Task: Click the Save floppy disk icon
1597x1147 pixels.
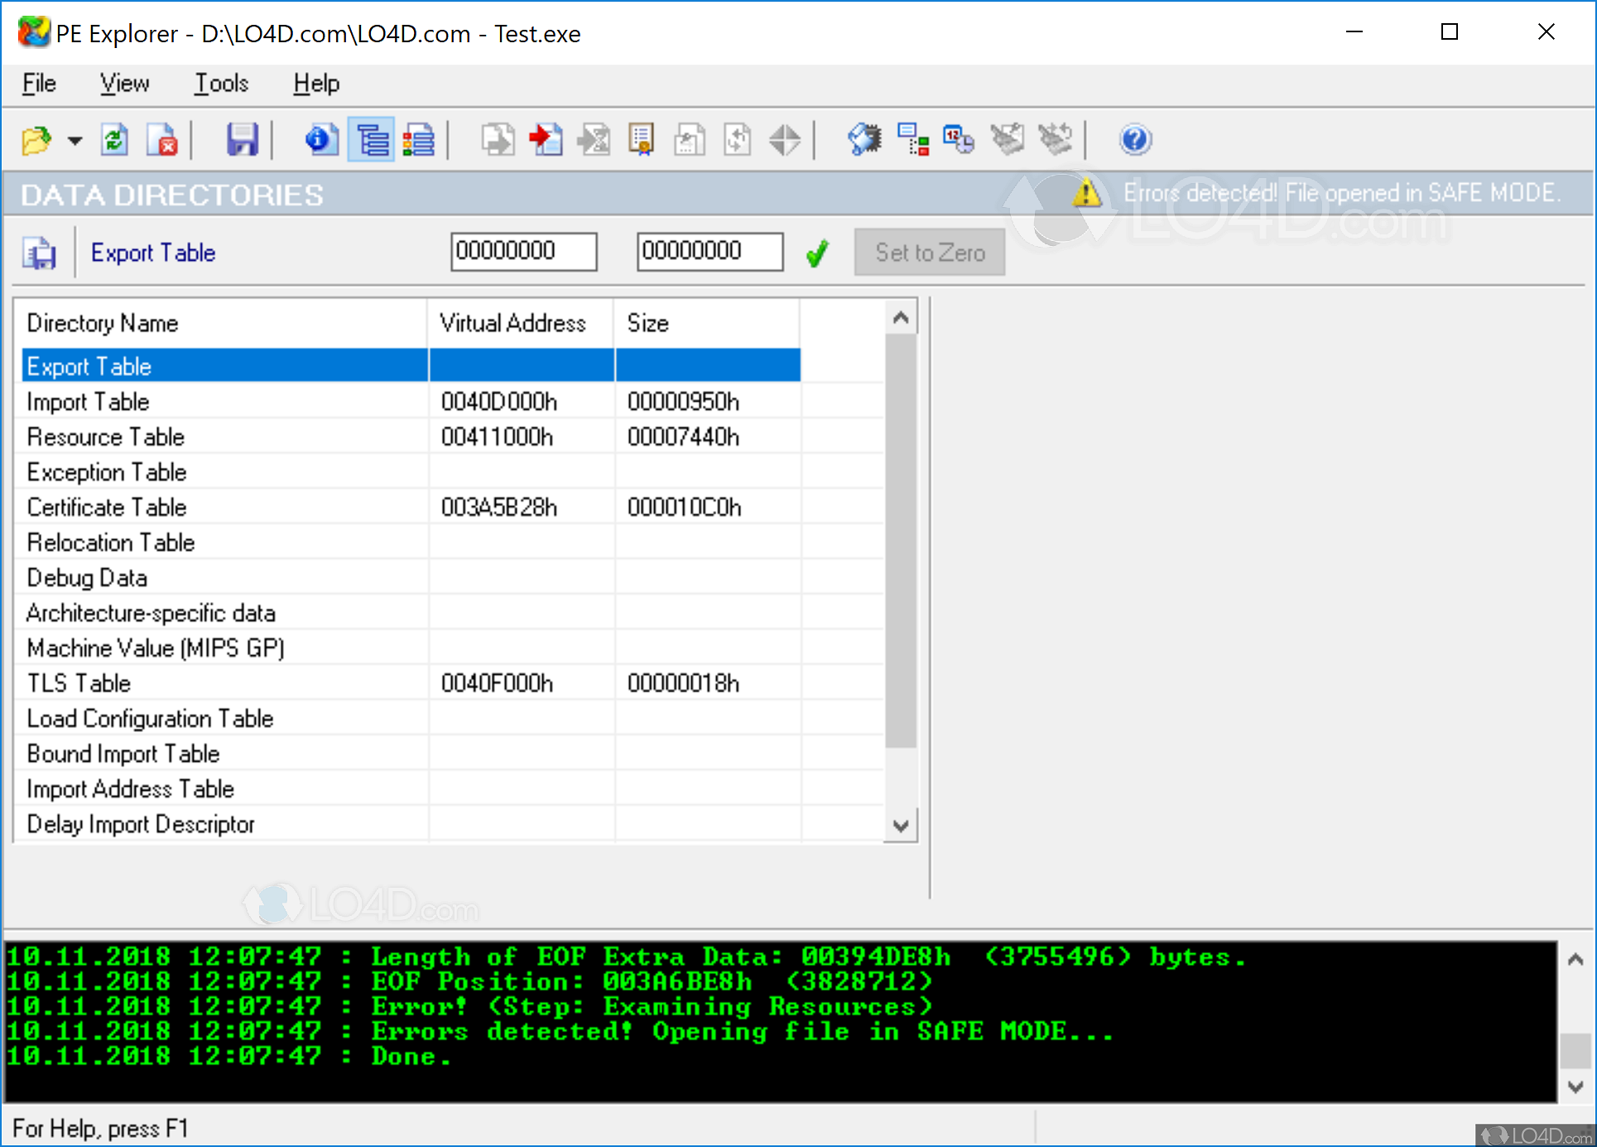Action: (242, 140)
